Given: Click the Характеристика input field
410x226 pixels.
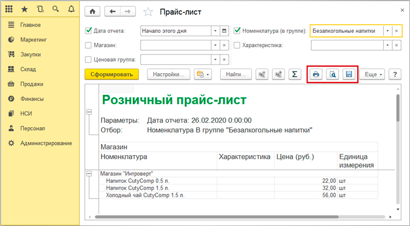Looking at the screenshot, I should click(x=347, y=45).
